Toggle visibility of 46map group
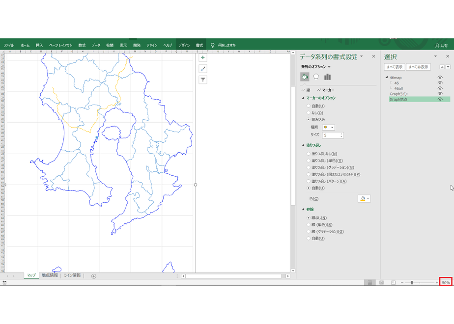This screenshot has height=324, width=454. point(440,78)
